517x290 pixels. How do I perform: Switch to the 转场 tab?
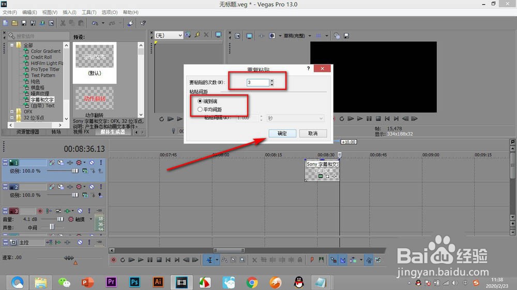pyautogui.click(x=56, y=132)
